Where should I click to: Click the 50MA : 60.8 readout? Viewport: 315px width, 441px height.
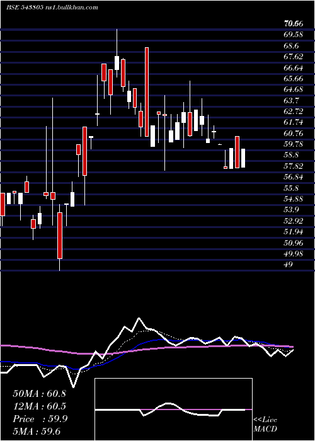39,394
